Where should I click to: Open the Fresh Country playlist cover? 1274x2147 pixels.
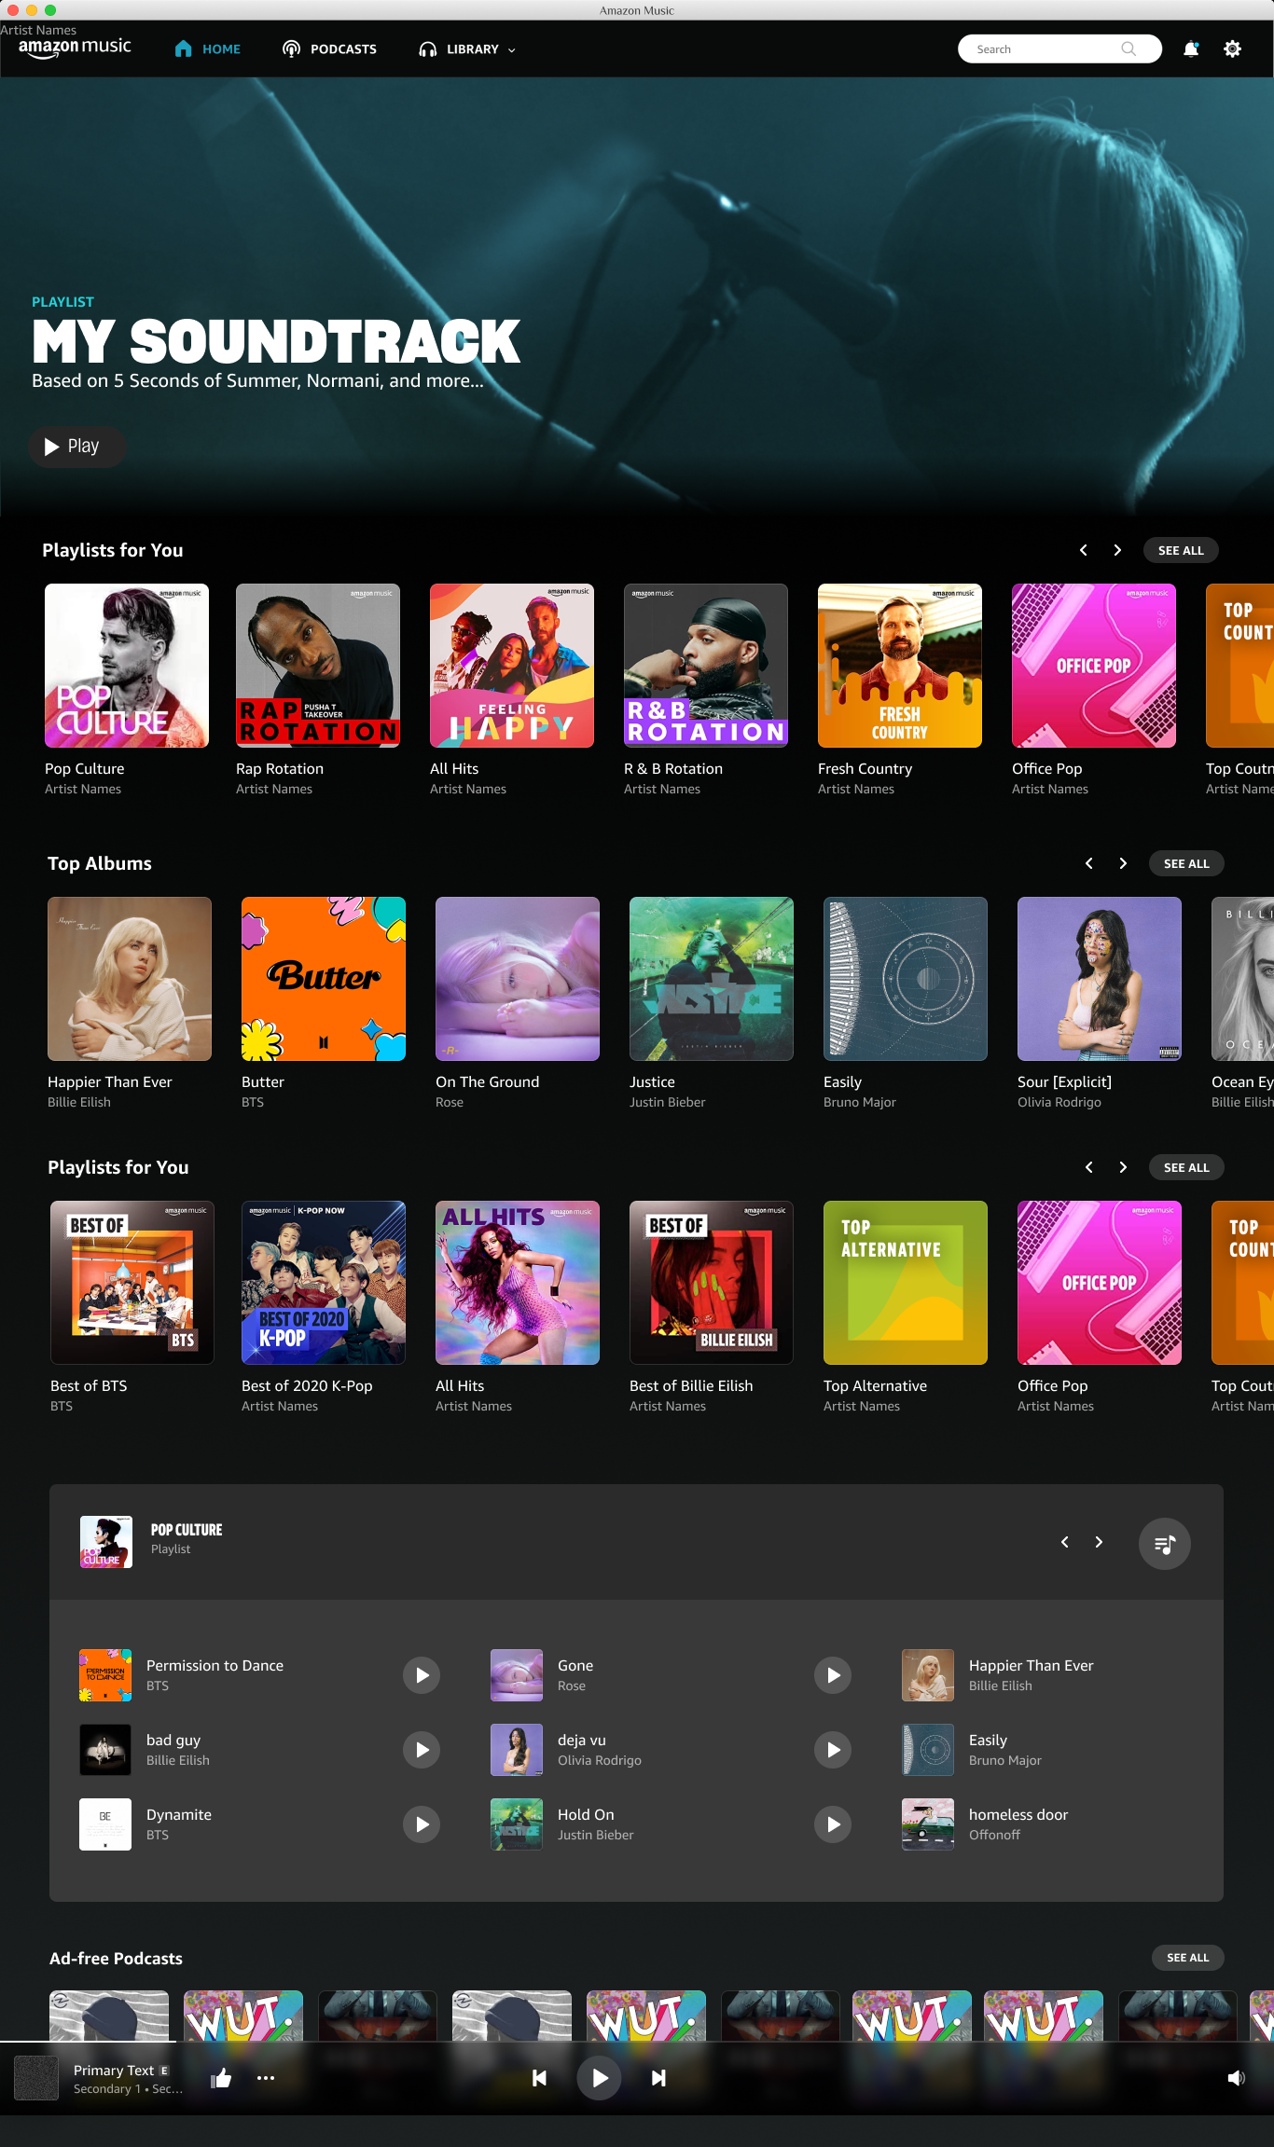point(900,666)
